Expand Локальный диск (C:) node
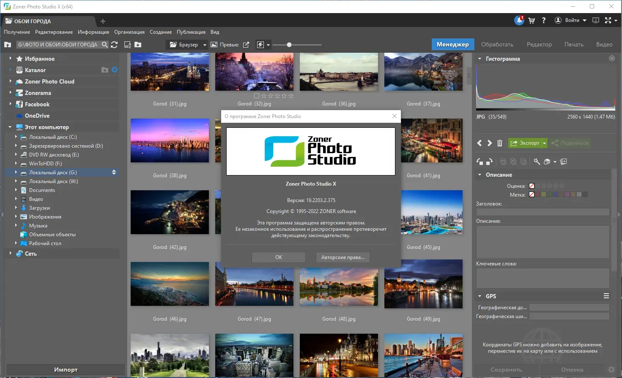Image resolution: width=622 pixels, height=378 pixels. 16,137
